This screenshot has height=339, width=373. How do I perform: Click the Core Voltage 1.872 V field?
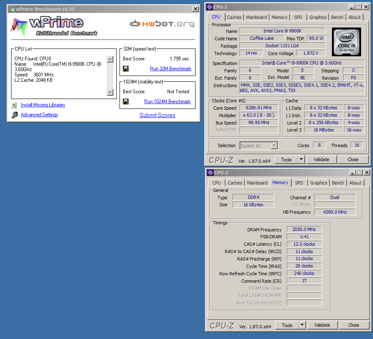click(311, 53)
